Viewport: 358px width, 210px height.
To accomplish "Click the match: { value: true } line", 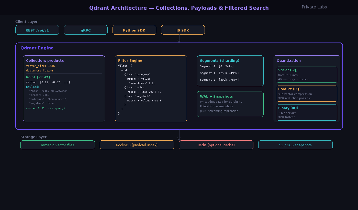I will point(144,100).
